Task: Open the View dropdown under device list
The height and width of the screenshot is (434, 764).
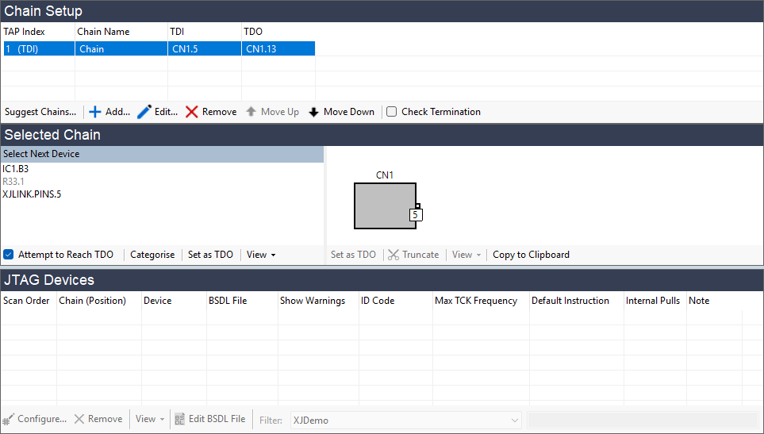Action: [261, 255]
